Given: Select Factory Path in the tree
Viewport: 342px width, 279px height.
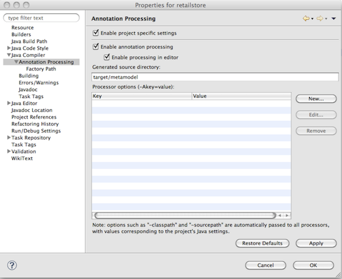Looking at the screenshot, I should click(x=41, y=69).
